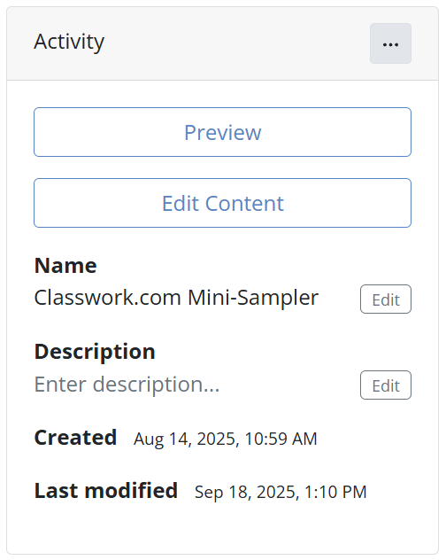Viewport: 446px width, 560px height.
Task: Click the word Mini-Sampler in the name
Action: point(253,298)
